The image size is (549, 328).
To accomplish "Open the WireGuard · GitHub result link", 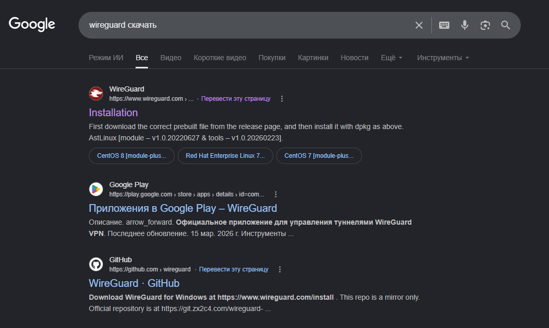I will (134, 283).
